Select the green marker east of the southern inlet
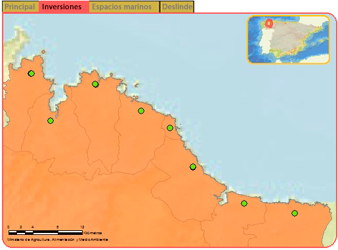338x250 pixels. 244,203
